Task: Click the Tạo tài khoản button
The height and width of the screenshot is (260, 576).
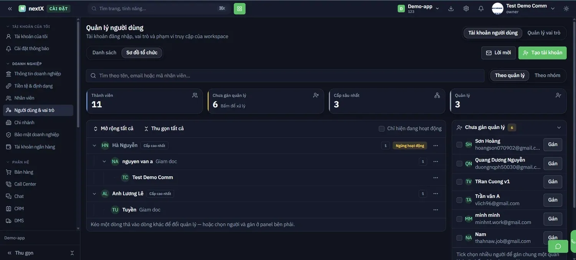Action: [x=543, y=53]
